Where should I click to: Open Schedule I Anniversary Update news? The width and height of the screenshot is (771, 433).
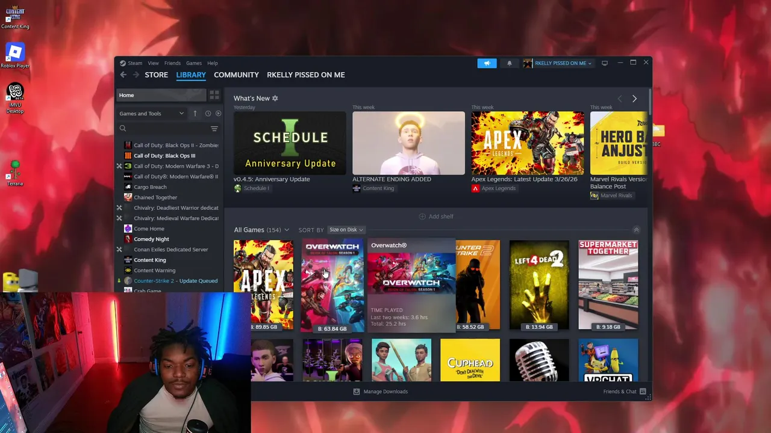coord(290,143)
